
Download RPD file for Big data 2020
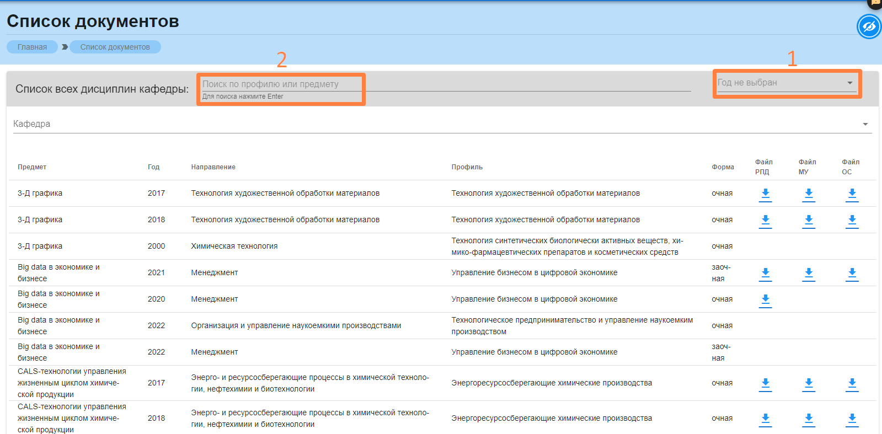(x=765, y=300)
